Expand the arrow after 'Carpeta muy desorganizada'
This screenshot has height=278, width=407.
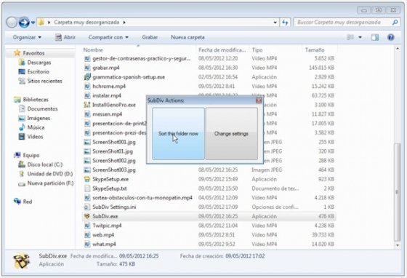(x=124, y=23)
